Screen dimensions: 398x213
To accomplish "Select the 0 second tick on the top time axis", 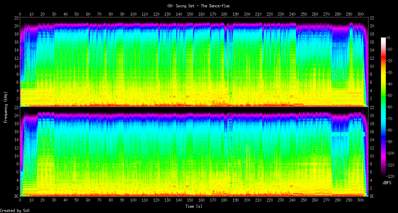I will [x=20, y=14].
